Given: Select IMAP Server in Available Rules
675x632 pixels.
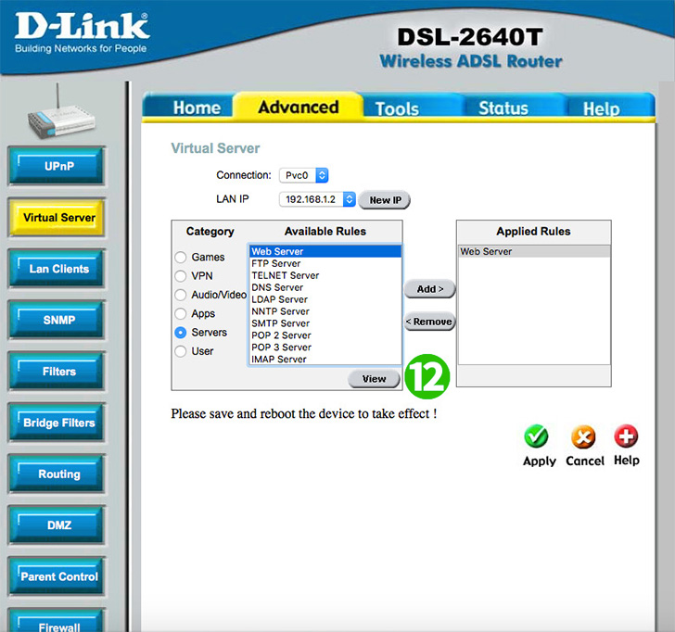Looking at the screenshot, I should click(x=325, y=360).
